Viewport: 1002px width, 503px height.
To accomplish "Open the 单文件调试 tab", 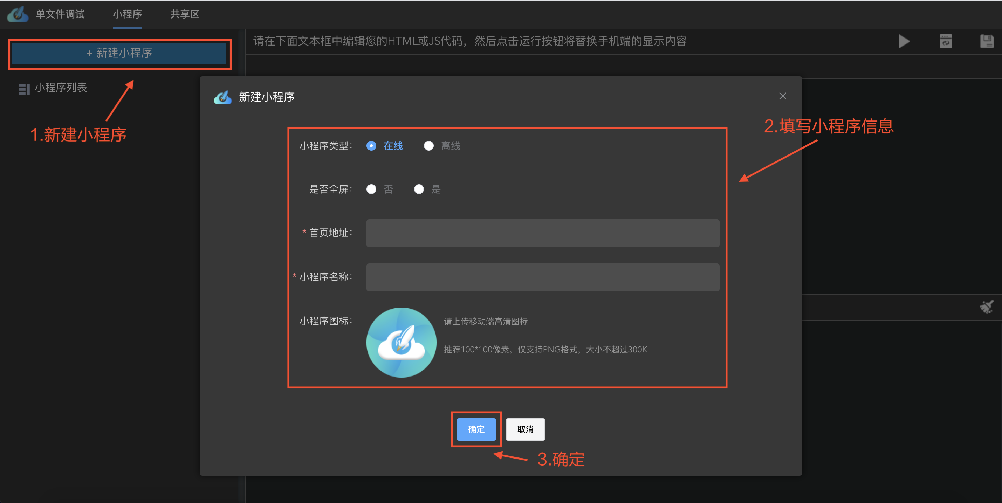I will 60,14.
